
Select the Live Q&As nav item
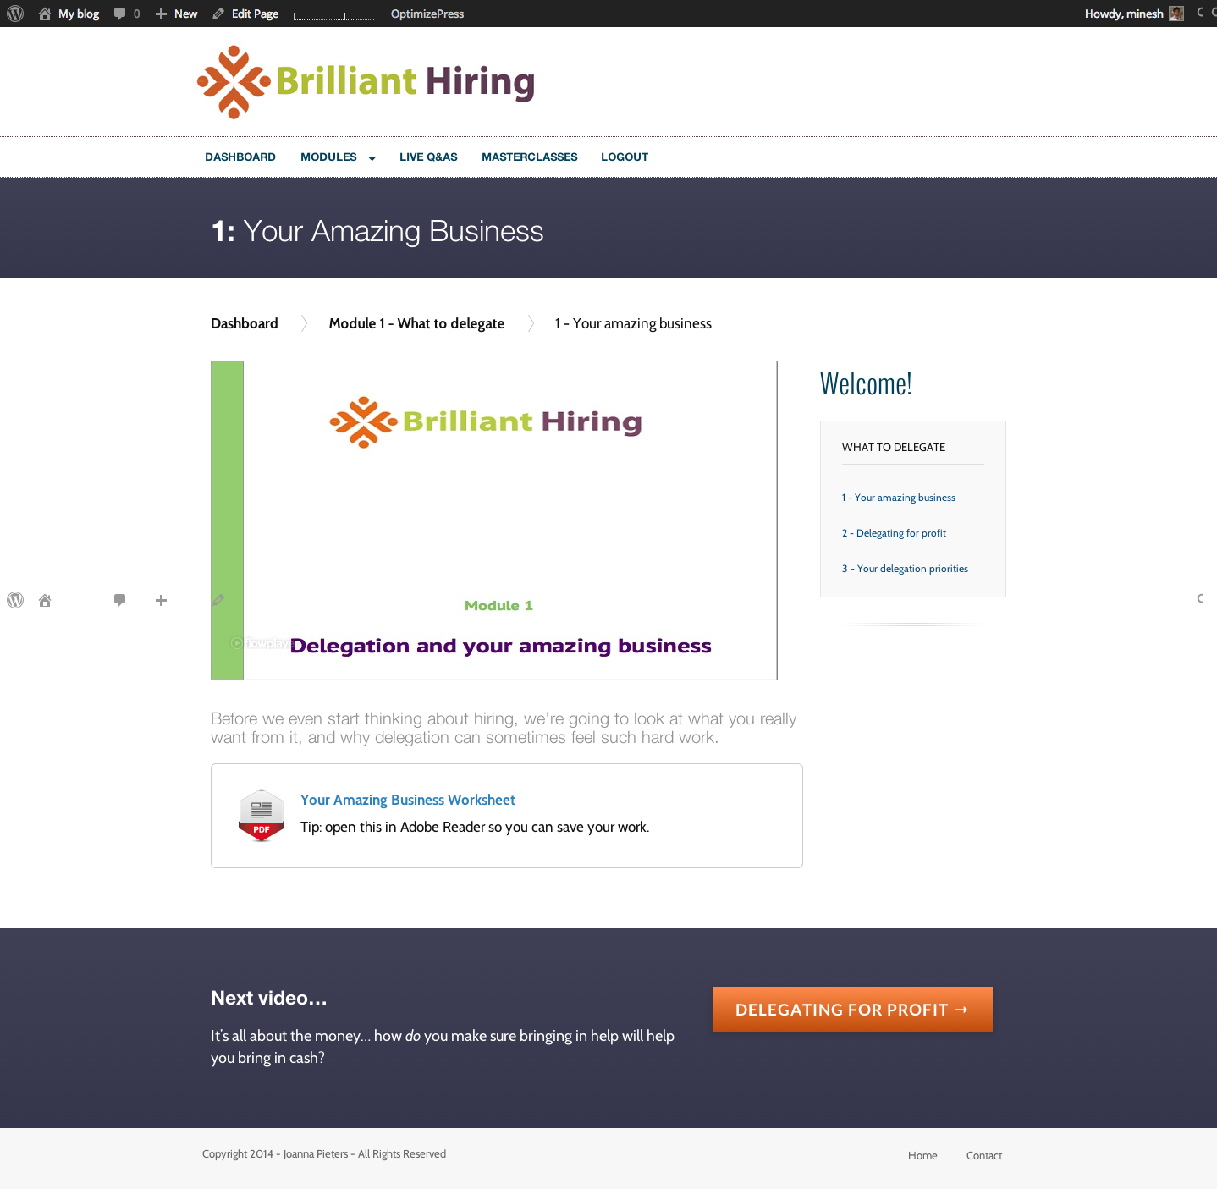[428, 157]
